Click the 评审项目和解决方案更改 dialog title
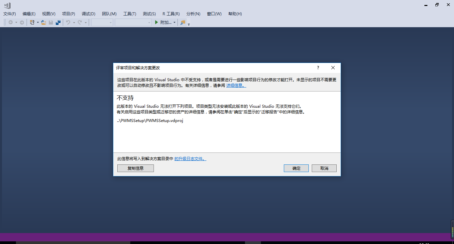This screenshot has height=244, width=454. tap(138, 68)
